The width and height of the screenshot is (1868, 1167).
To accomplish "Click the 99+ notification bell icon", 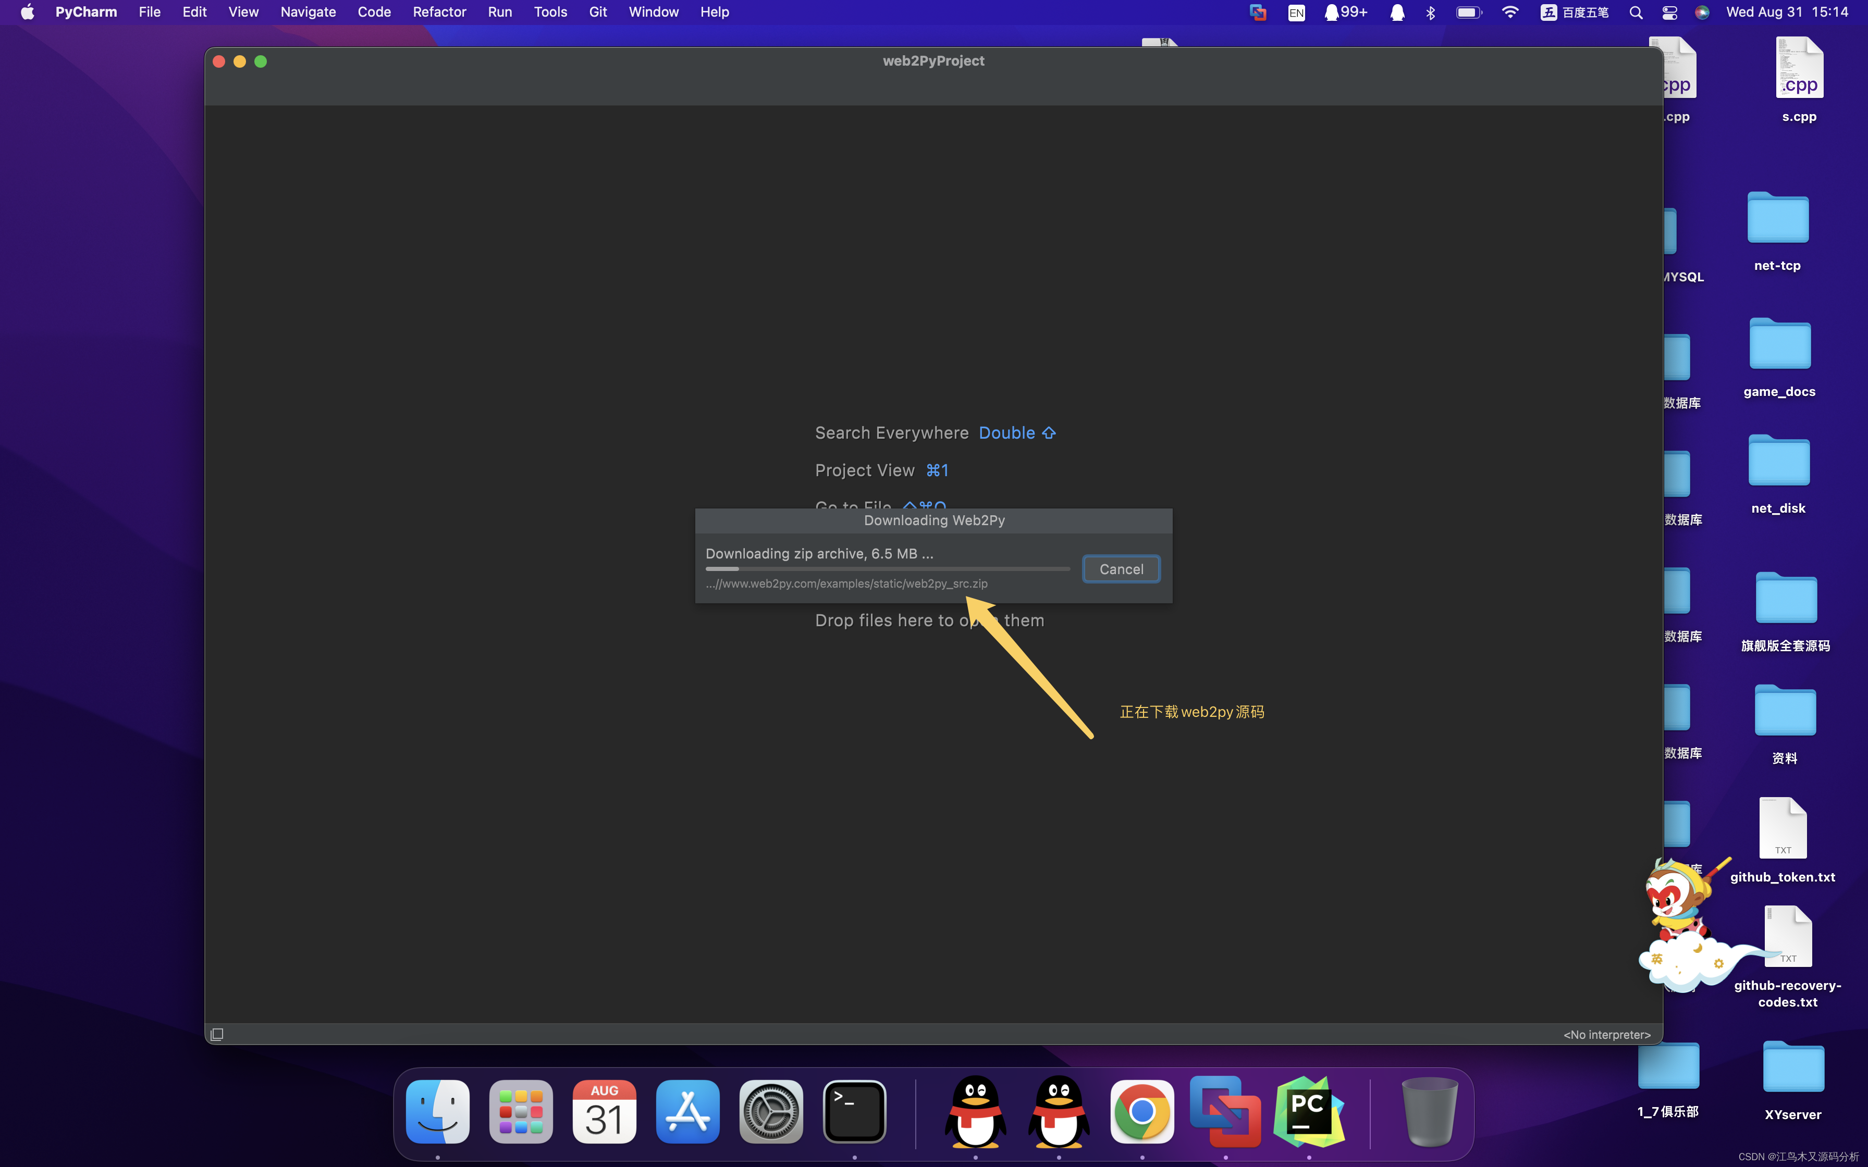I will [1345, 13].
